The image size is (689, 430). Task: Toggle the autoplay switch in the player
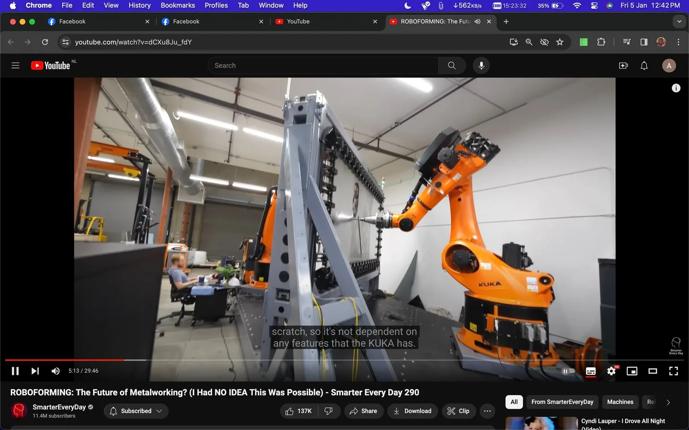tap(568, 371)
